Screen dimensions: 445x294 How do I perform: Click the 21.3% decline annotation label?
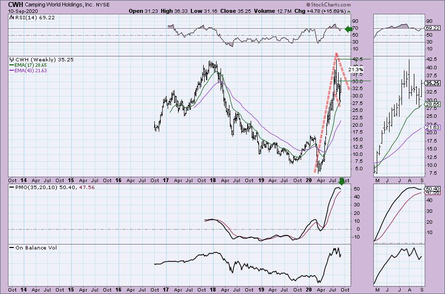coord(356,70)
